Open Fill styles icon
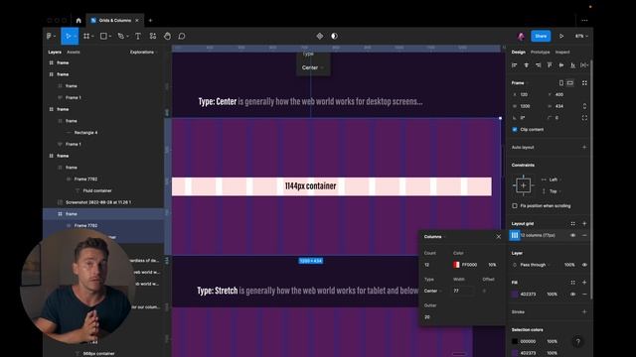 pyautogui.click(x=572, y=283)
